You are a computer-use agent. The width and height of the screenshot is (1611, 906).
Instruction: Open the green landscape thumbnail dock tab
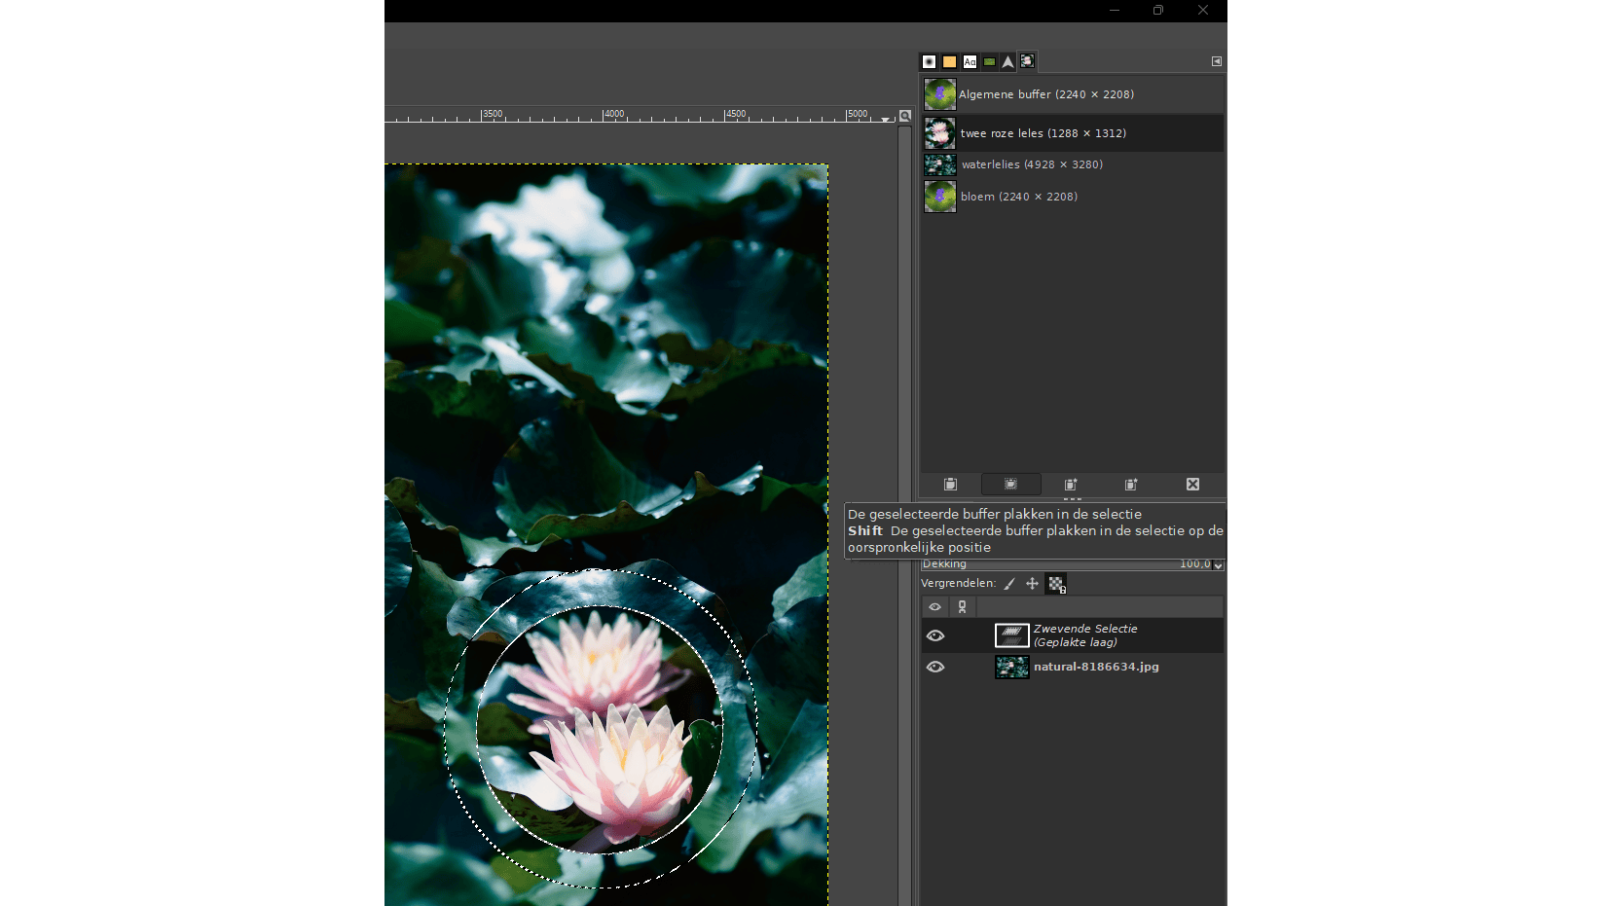(989, 61)
